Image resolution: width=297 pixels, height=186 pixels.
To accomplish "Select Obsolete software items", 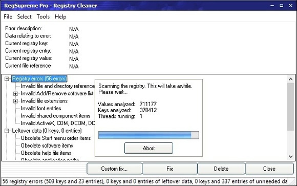I will point(47,146).
